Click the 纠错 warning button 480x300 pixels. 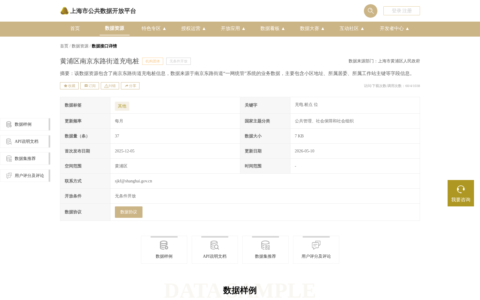(x=110, y=86)
